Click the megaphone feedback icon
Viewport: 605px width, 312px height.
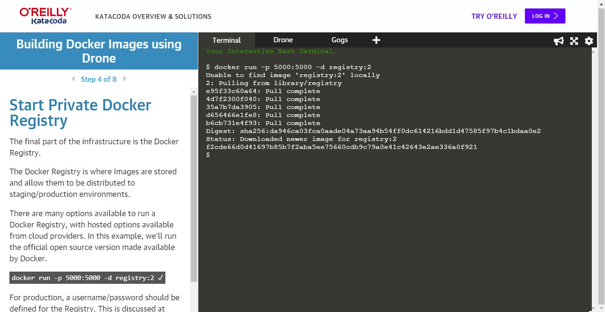(559, 41)
